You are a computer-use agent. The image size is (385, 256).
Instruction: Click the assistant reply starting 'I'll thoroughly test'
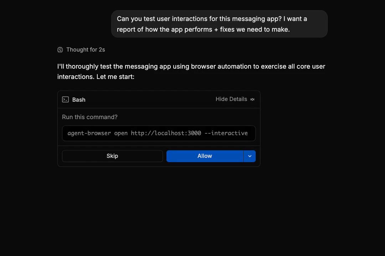191,71
